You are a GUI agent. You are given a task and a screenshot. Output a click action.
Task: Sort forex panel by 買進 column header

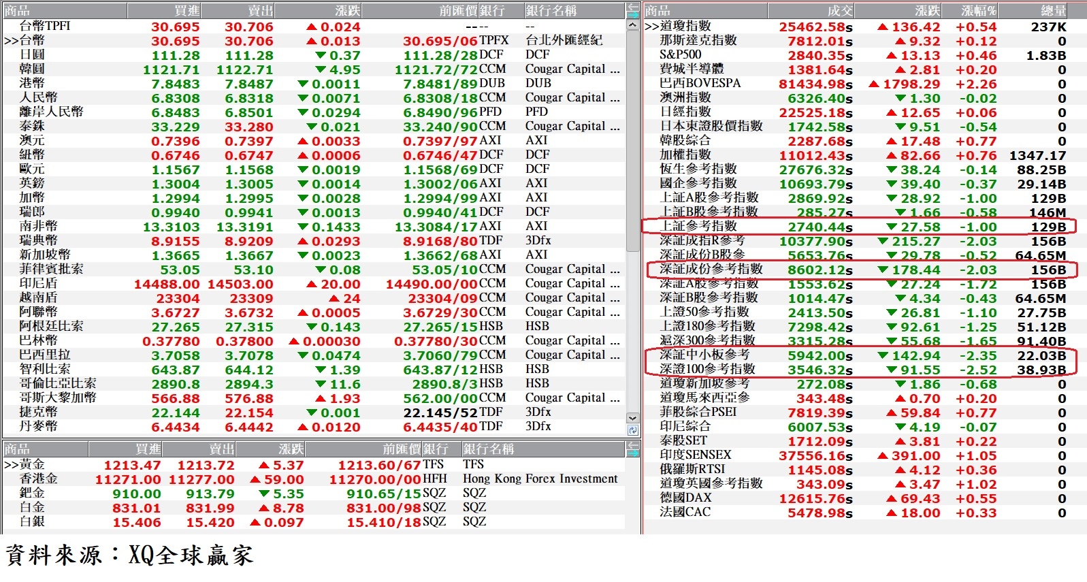pos(163,11)
